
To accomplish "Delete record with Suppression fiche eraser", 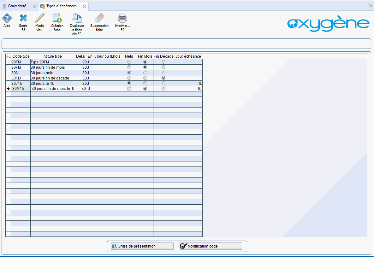I will tap(99, 18).
